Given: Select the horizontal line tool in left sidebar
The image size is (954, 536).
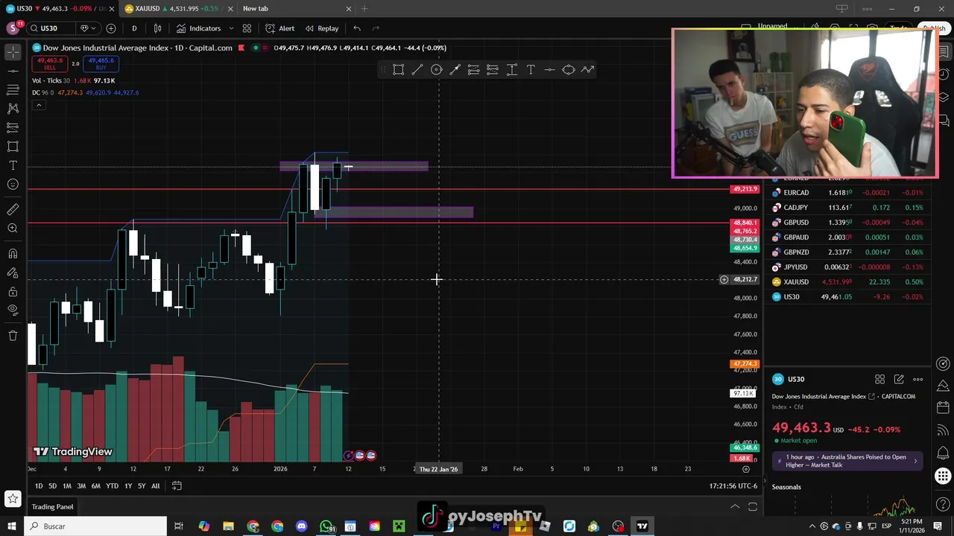Looking at the screenshot, I should (13, 71).
